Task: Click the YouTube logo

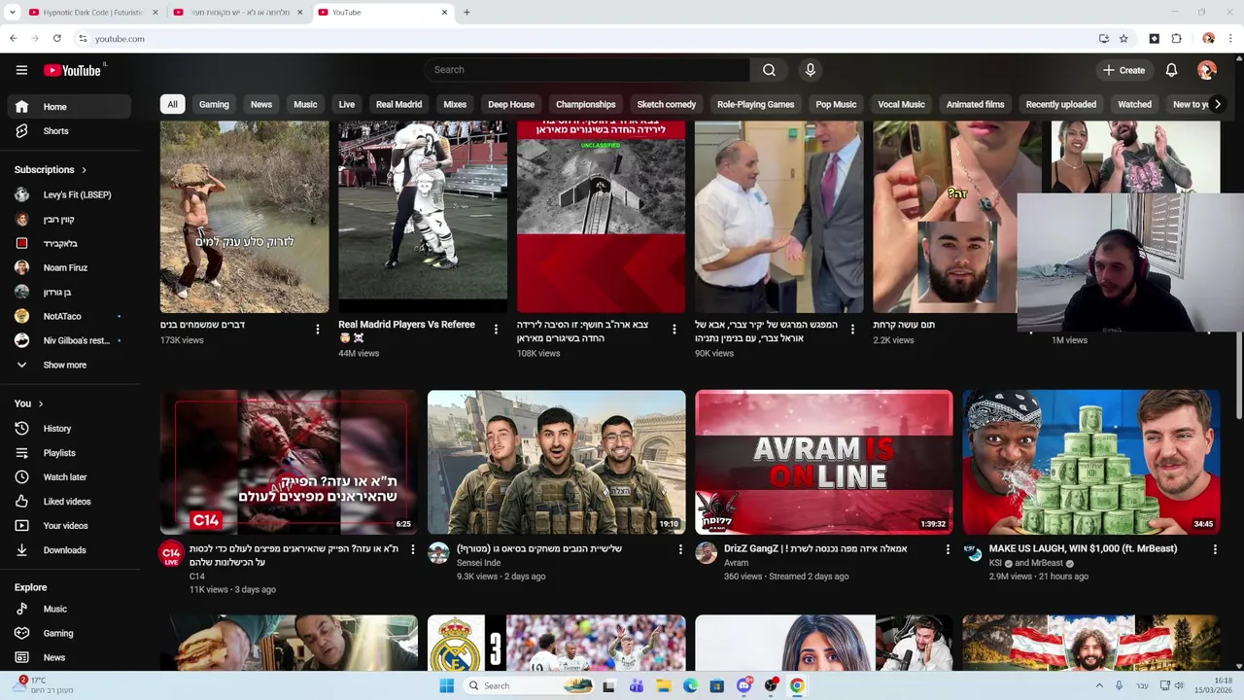Action: point(73,70)
